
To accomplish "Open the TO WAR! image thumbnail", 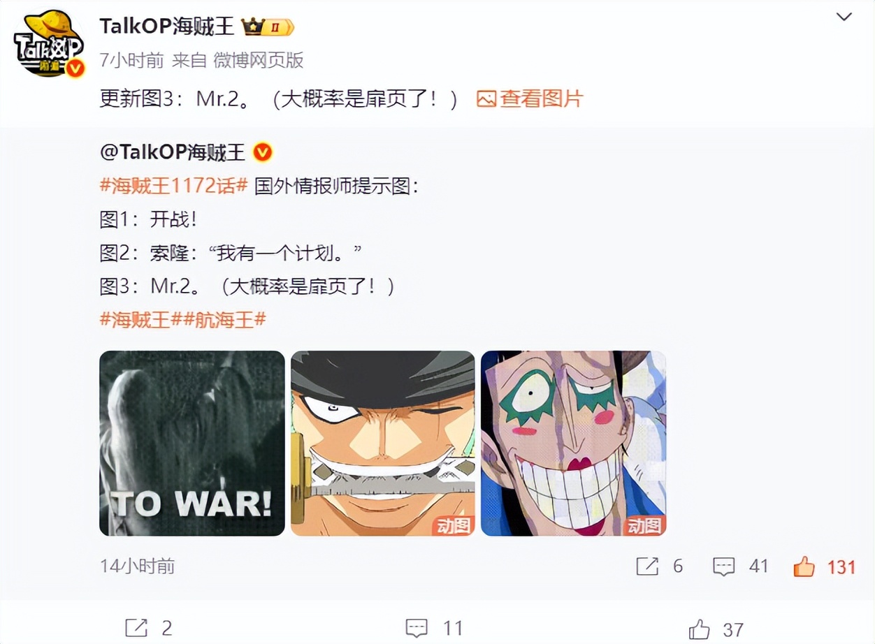I will coord(192,443).
